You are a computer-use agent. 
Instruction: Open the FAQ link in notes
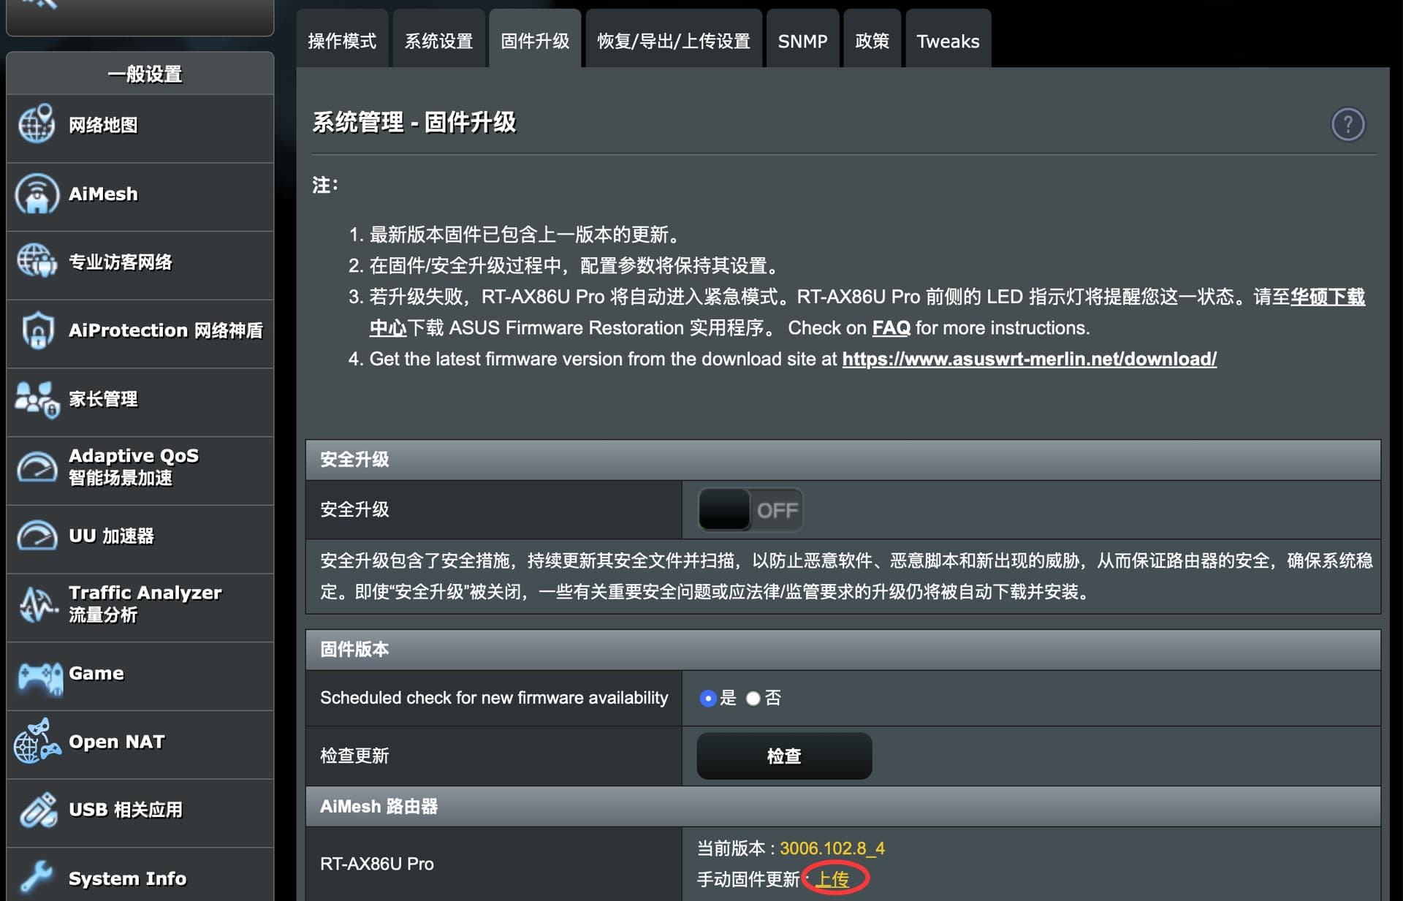pos(891,327)
